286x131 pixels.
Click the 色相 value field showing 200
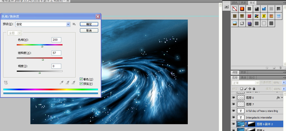56,40
